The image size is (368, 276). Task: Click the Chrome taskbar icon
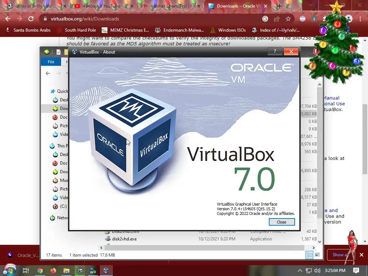coord(40,271)
